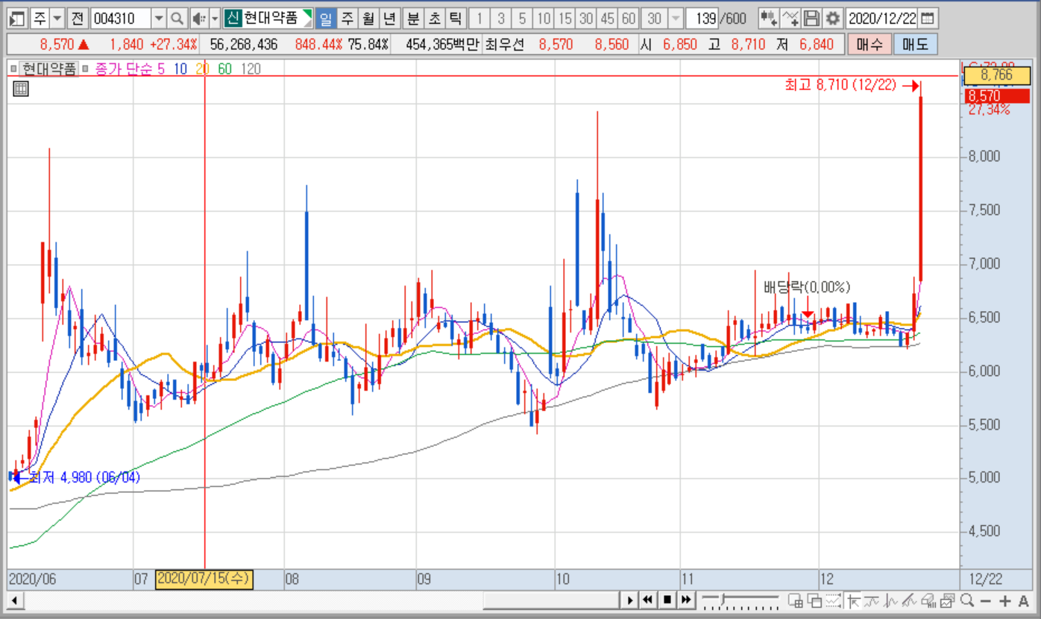Select the 3 interval button
The width and height of the screenshot is (1041, 619).
[501, 19]
